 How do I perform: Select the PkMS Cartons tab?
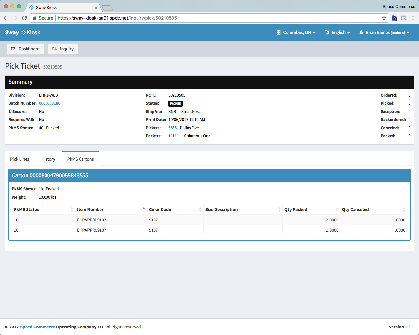(81, 159)
